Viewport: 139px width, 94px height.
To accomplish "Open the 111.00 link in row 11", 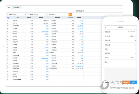I will (x=47, y=48).
